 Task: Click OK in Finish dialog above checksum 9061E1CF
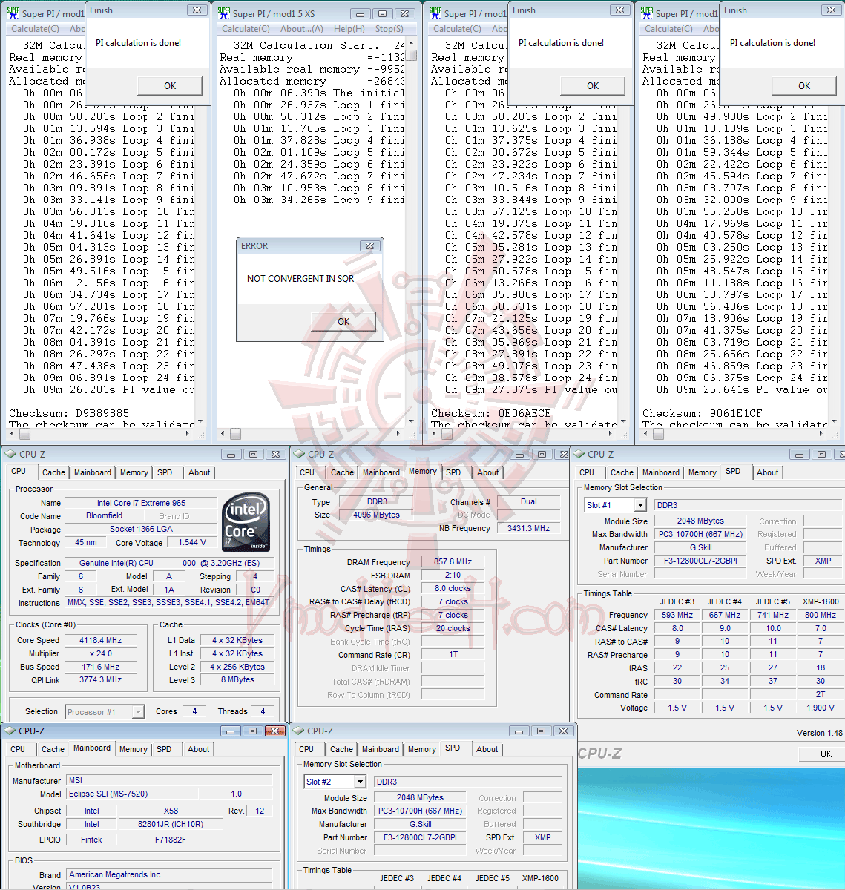(804, 85)
